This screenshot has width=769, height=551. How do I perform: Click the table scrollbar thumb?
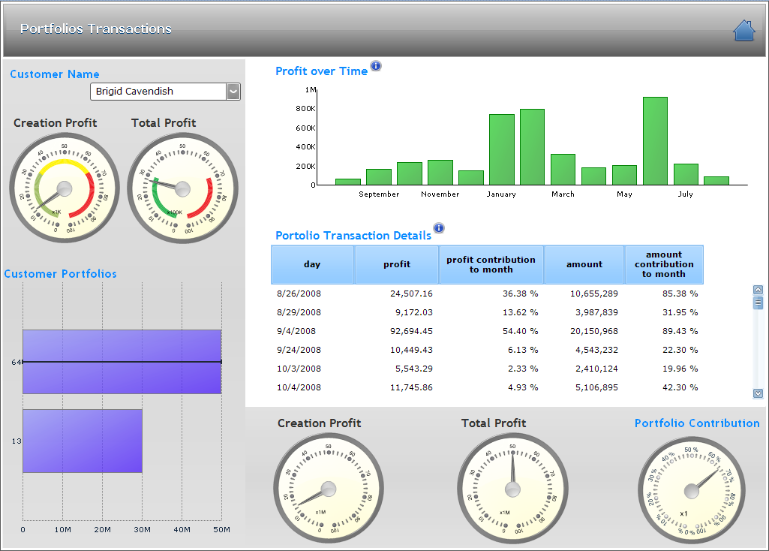758,303
